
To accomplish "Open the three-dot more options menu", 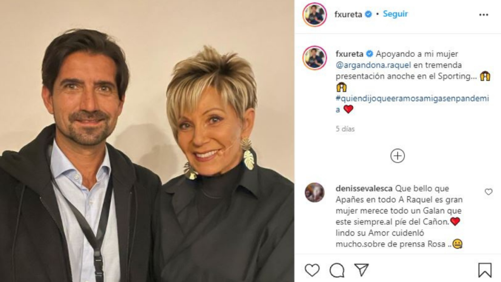I will coord(483,15).
